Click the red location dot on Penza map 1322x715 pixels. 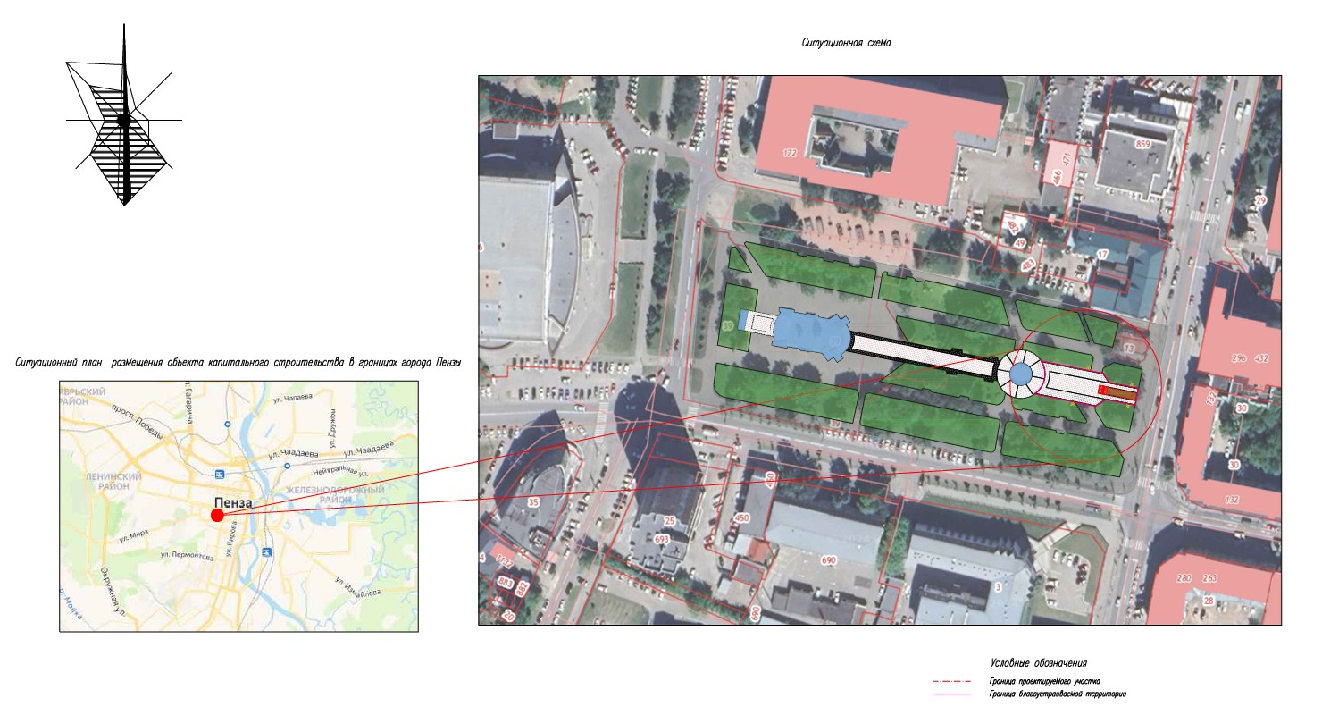(x=217, y=515)
